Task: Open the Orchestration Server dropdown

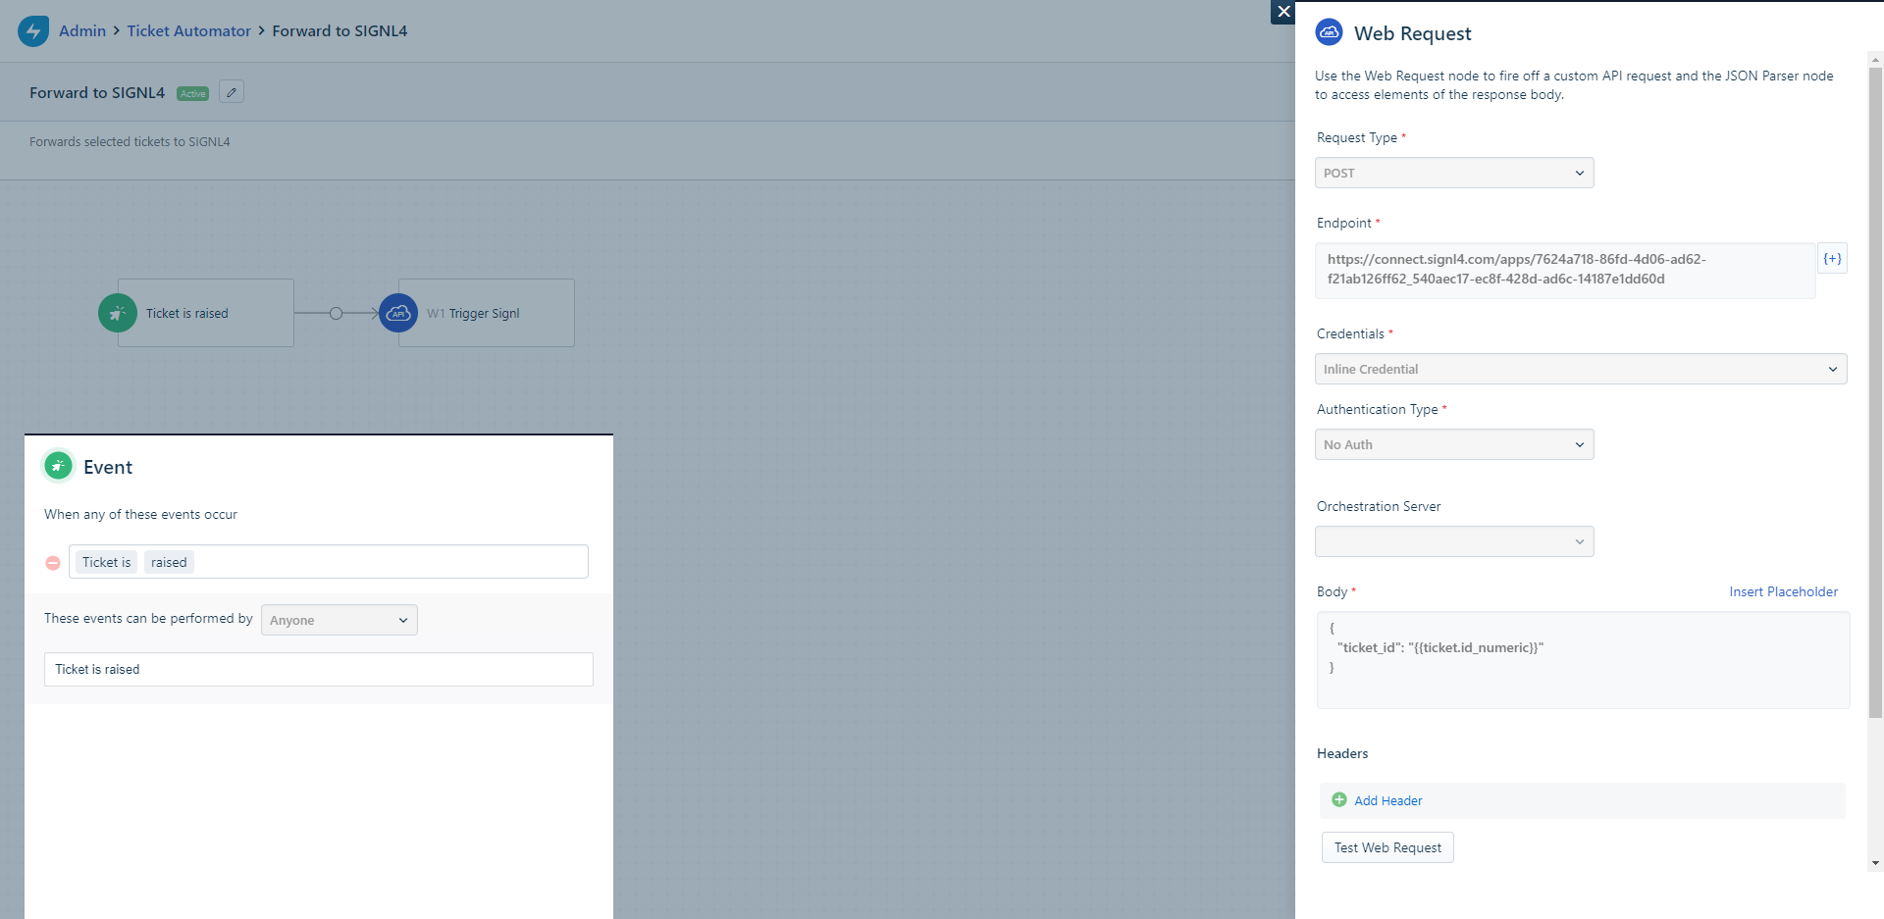Action: click(1453, 542)
